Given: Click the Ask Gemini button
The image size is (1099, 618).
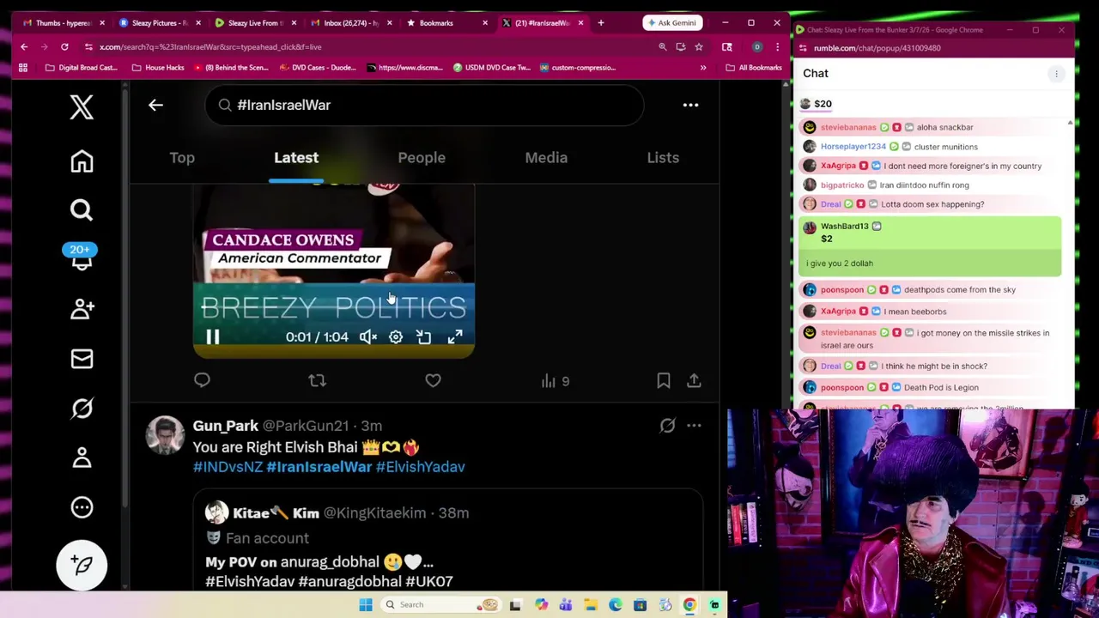Looking at the screenshot, I should point(671,22).
